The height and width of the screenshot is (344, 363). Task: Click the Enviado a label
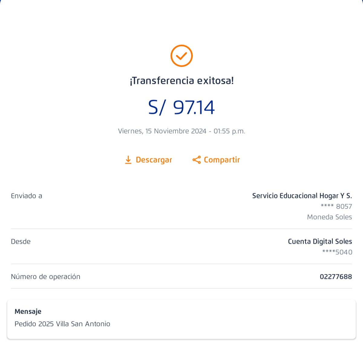[27, 196]
